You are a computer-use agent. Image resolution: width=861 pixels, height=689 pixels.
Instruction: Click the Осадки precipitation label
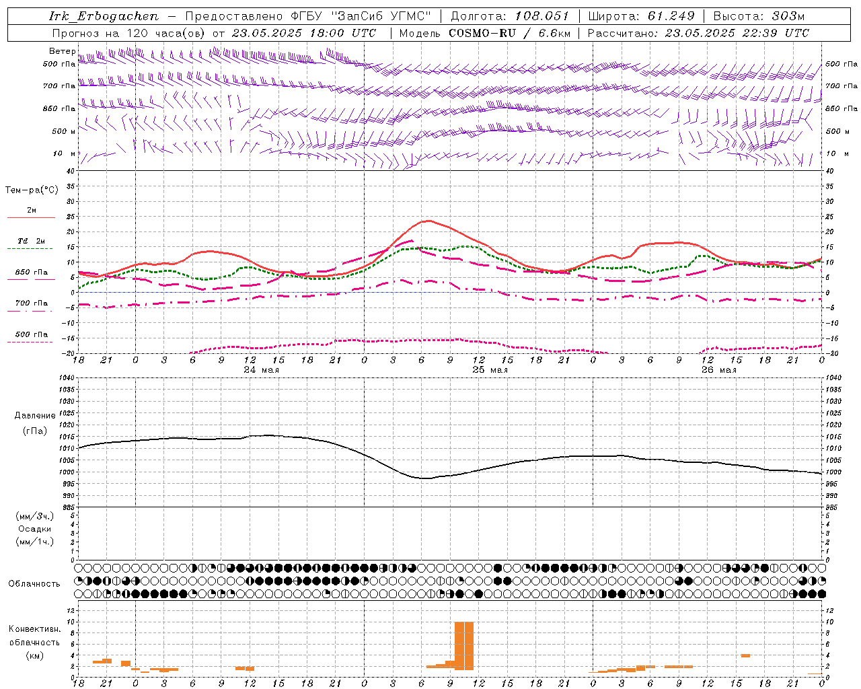coord(34,529)
